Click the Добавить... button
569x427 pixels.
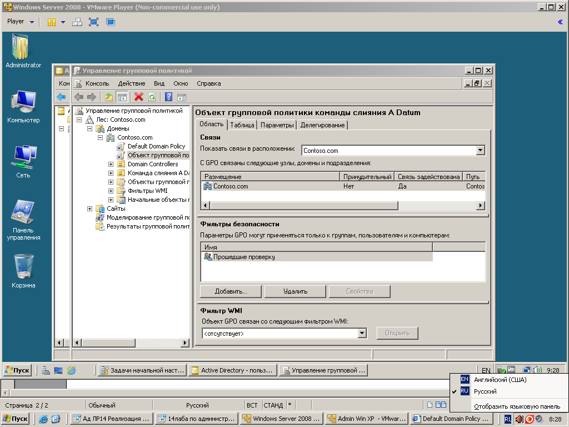tap(231, 291)
